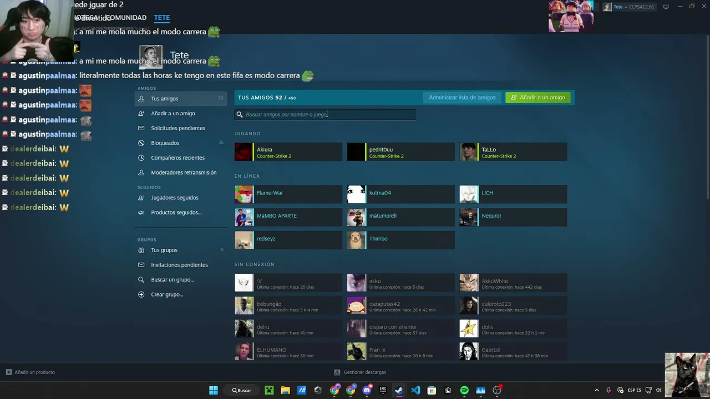Open Gestionar descargas in Steam footer
Viewport: 710px width, 399px height.
360,372
